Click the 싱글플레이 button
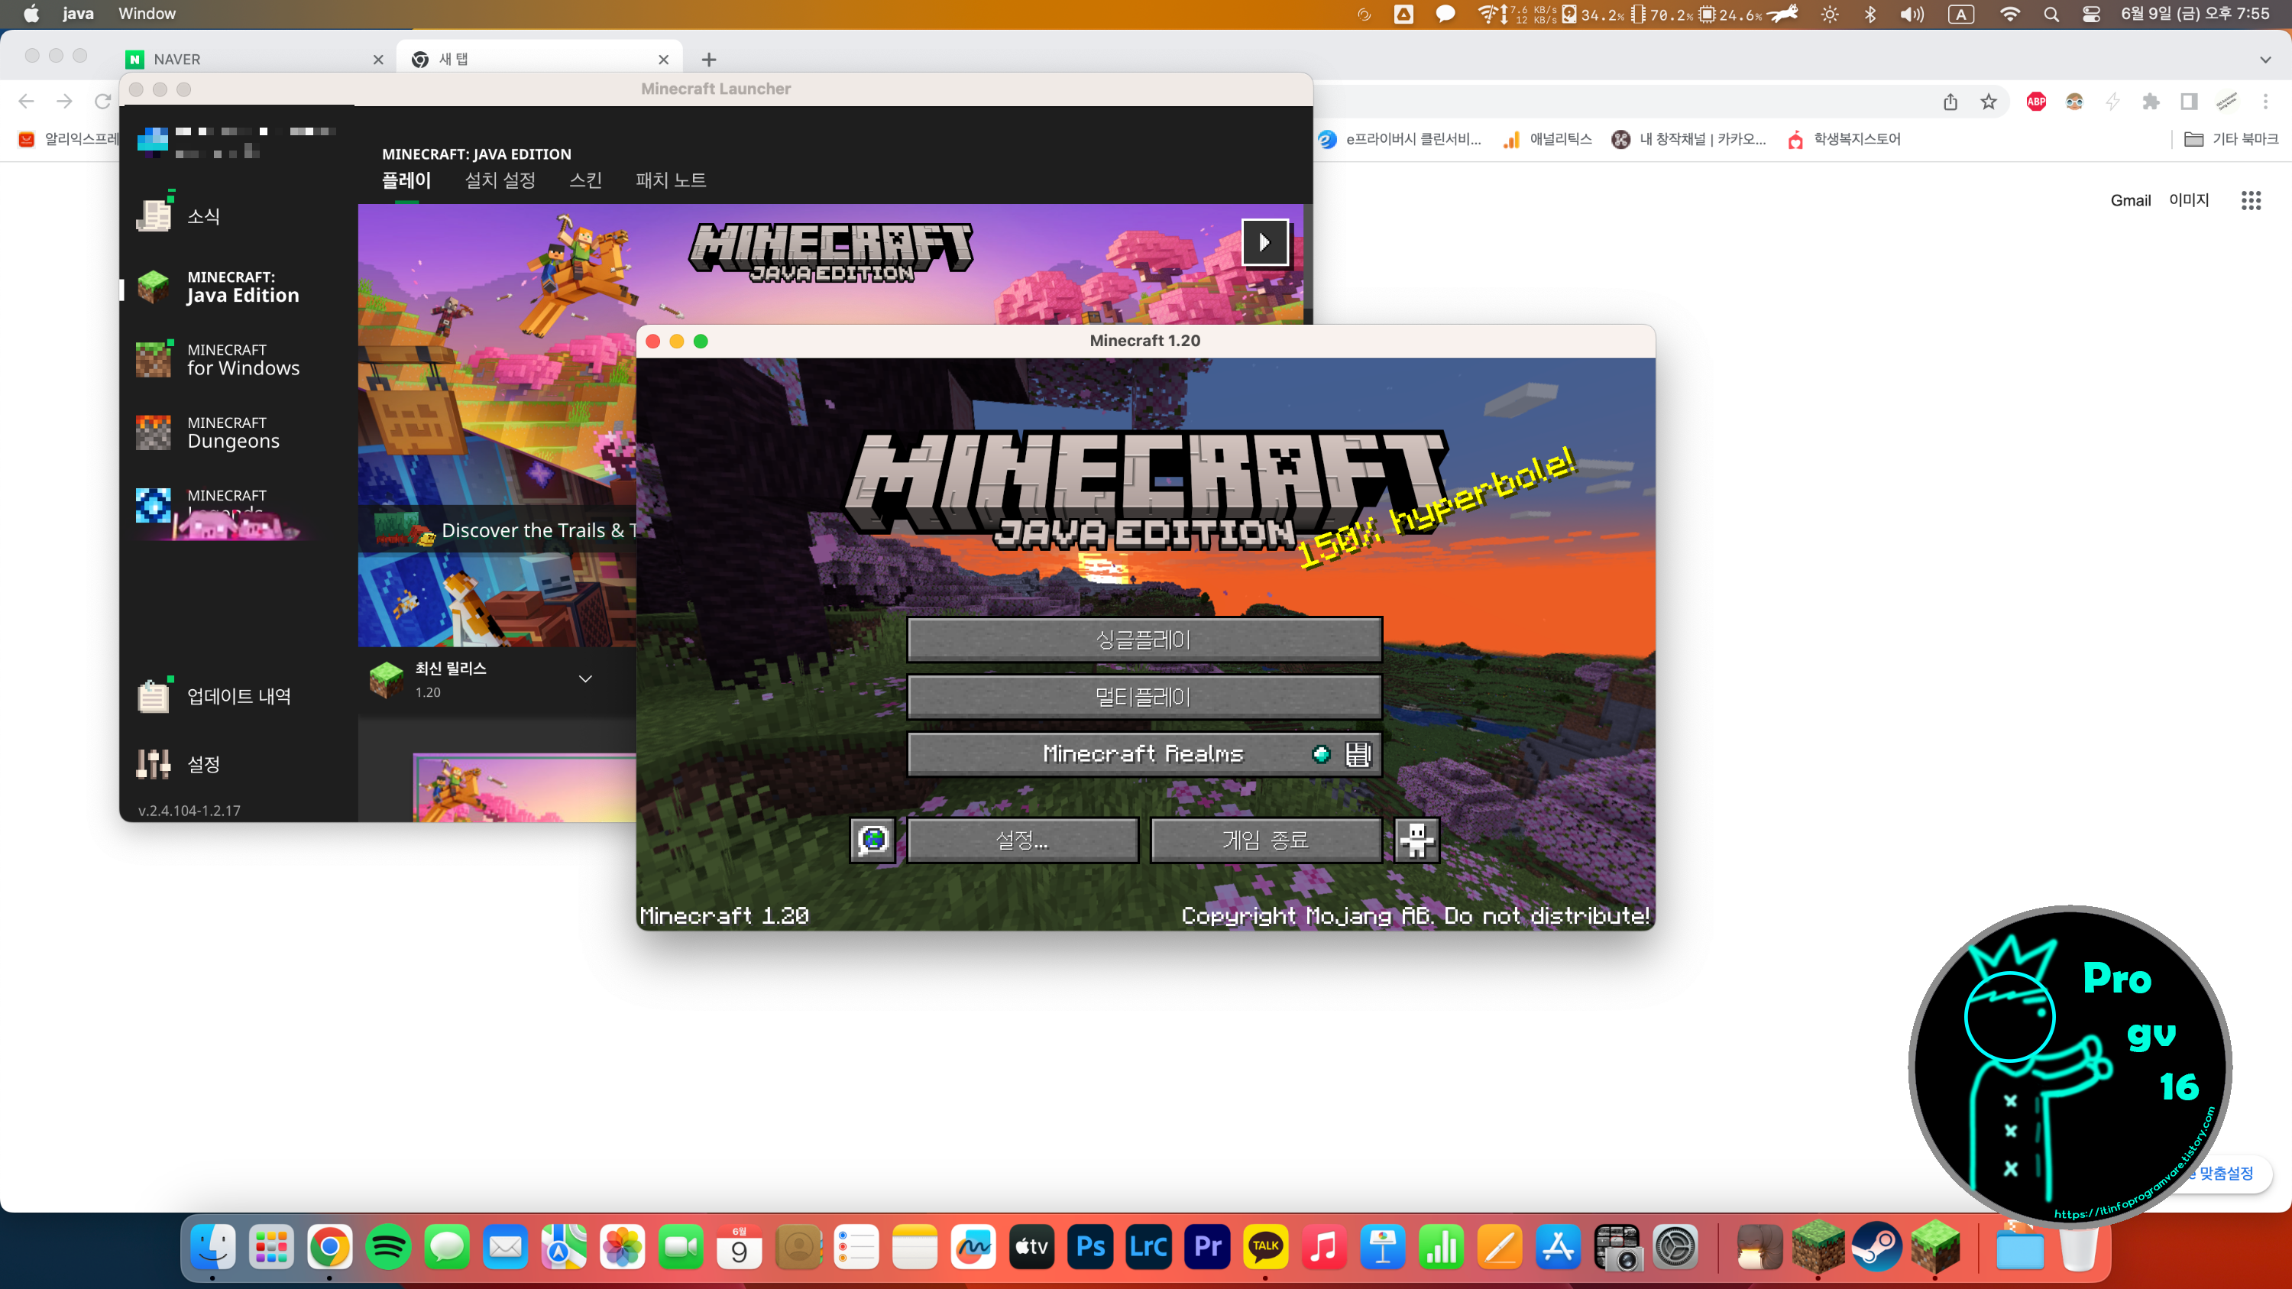 point(1144,640)
